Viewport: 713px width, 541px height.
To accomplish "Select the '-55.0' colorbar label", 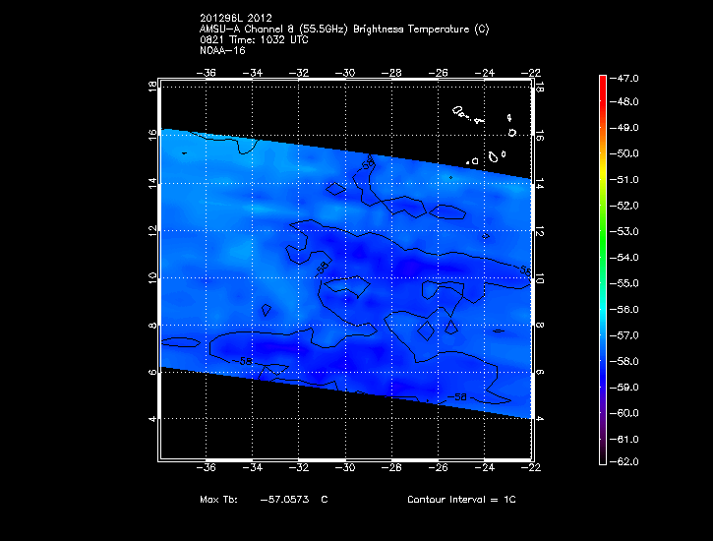I will [624, 283].
